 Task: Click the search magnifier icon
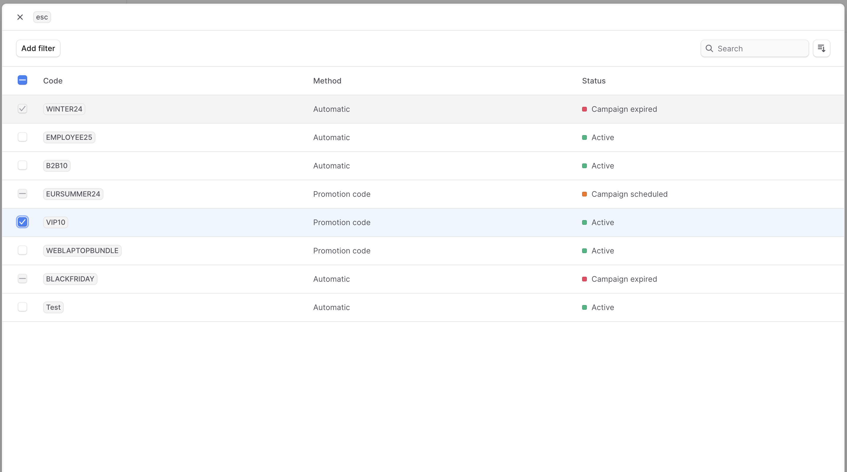(x=709, y=49)
